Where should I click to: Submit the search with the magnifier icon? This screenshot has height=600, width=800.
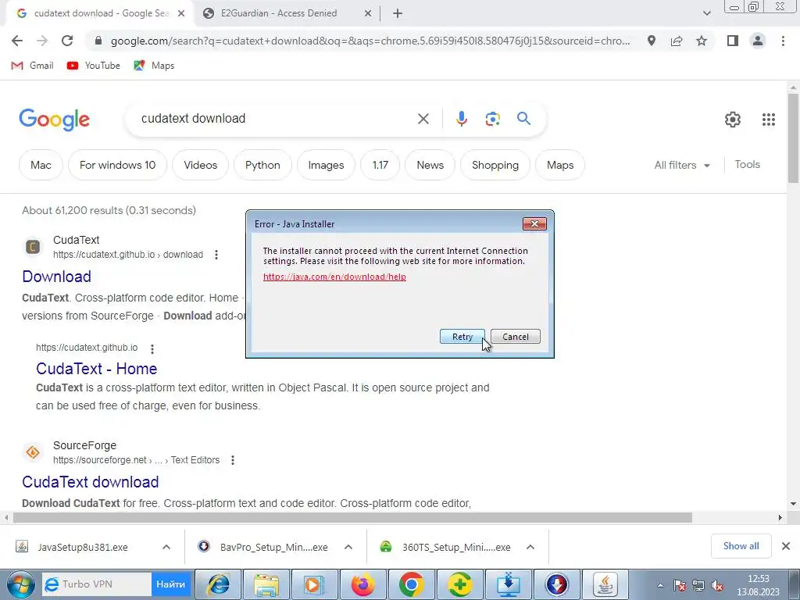pos(523,119)
